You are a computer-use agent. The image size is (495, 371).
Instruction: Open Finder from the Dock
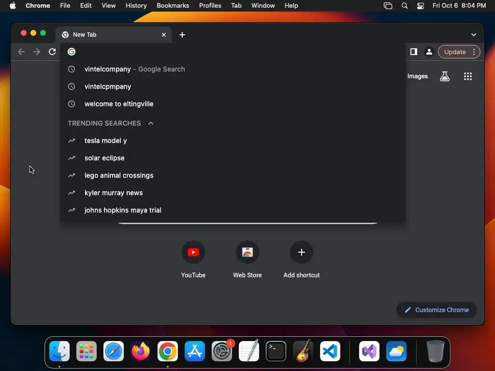(59, 351)
